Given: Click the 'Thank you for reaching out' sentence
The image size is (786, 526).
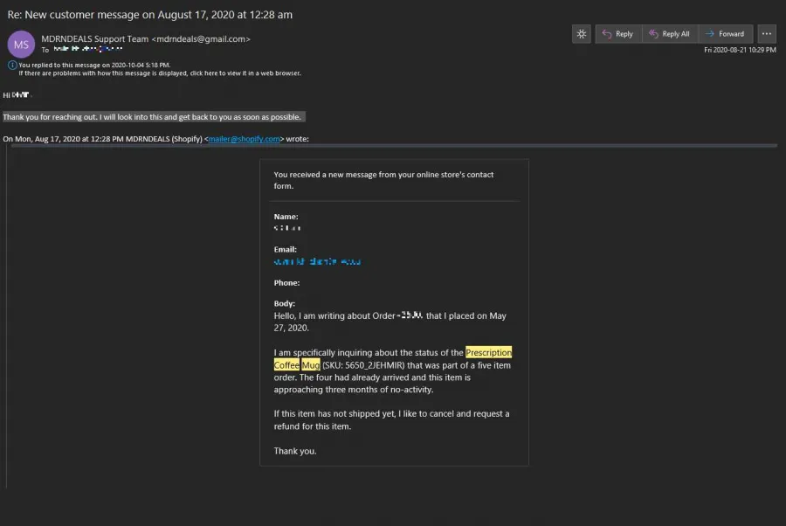Looking at the screenshot, I should (153, 117).
